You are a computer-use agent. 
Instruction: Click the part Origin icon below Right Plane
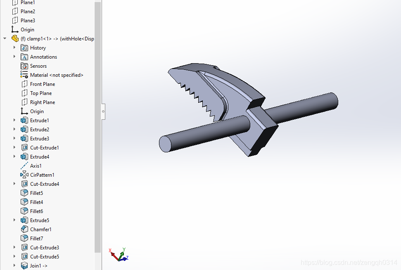pyautogui.click(x=24, y=111)
